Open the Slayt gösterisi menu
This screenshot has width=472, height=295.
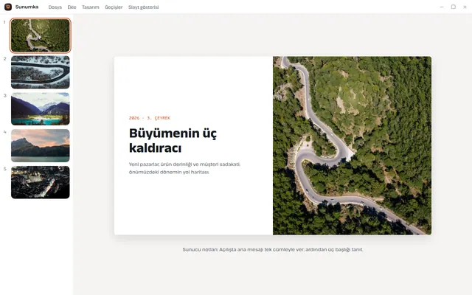click(x=143, y=7)
